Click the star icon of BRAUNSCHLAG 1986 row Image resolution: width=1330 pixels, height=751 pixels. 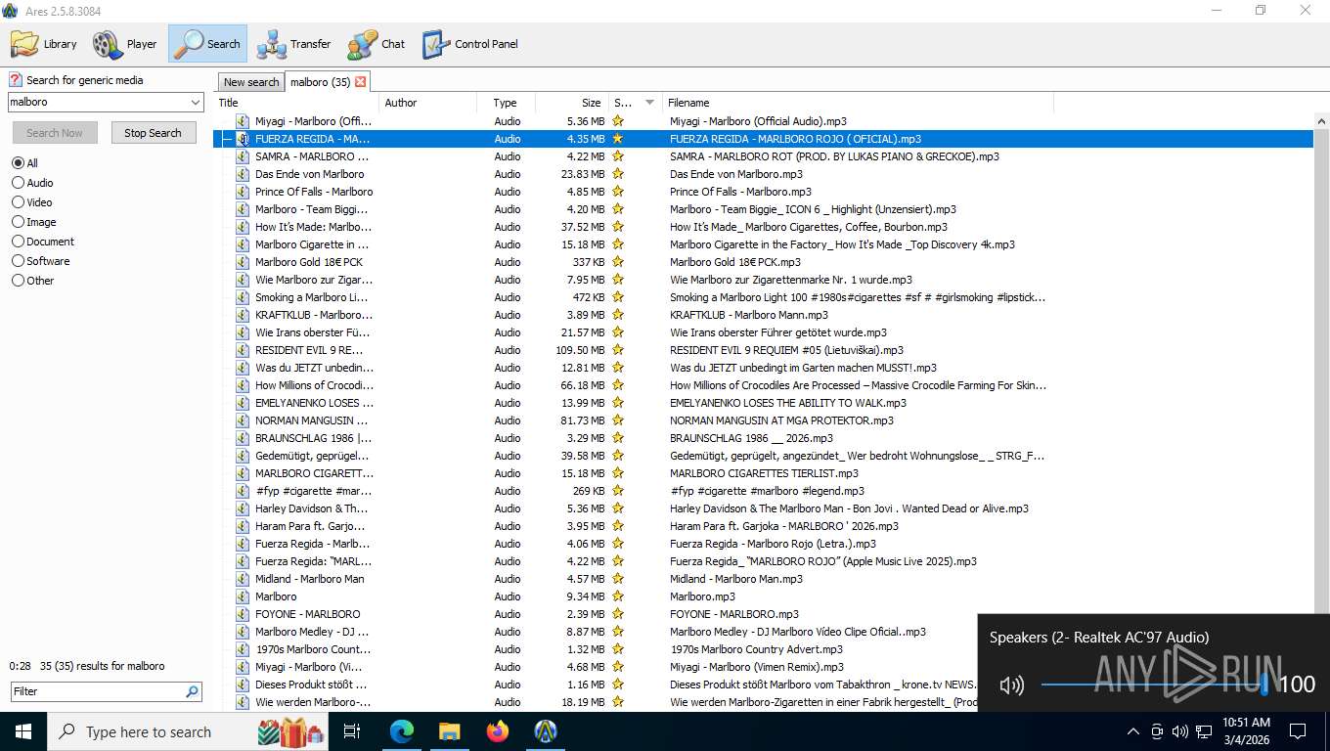click(x=618, y=438)
